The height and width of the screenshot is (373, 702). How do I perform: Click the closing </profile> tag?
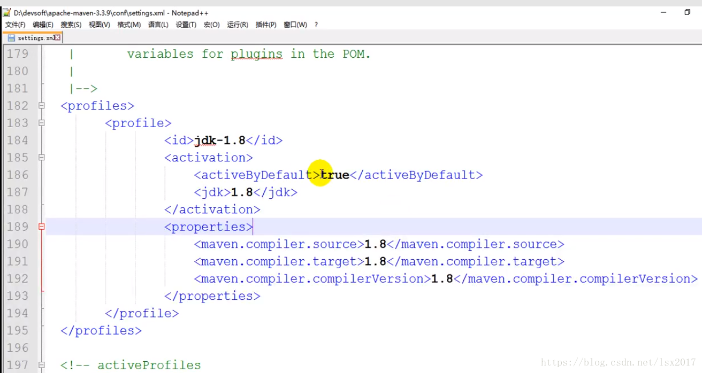coord(142,313)
